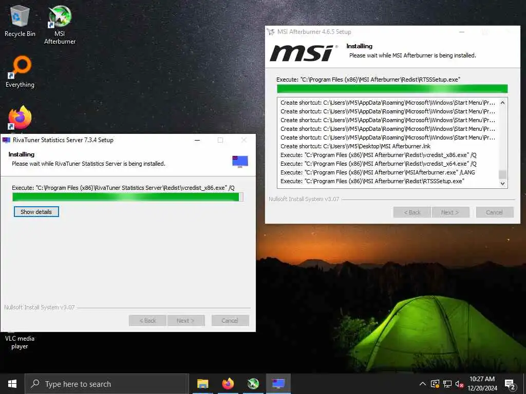This screenshot has width=526, height=394.
Task: Open the notification center icon
Action: tap(510, 384)
